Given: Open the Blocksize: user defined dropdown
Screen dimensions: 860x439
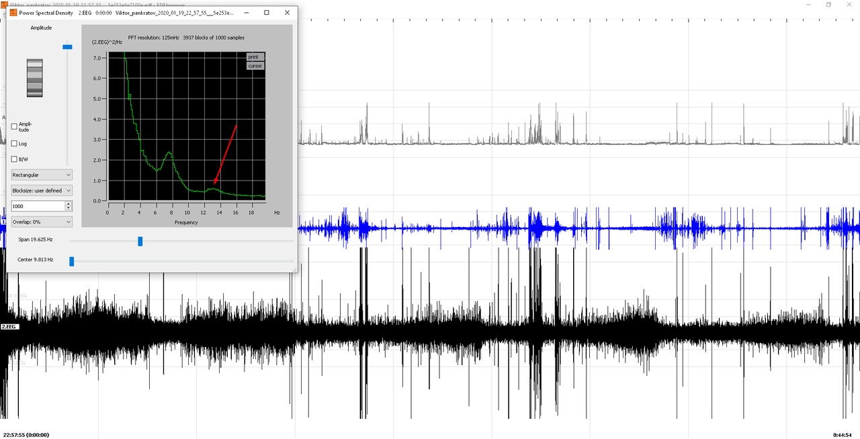Looking at the screenshot, I should tap(42, 191).
